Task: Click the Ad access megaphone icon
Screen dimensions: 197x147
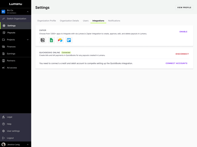Action: (4, 68)
